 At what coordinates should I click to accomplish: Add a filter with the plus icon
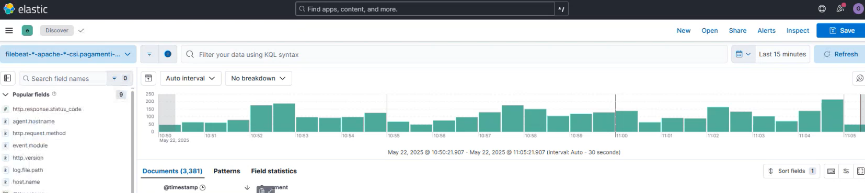(168, 54)
